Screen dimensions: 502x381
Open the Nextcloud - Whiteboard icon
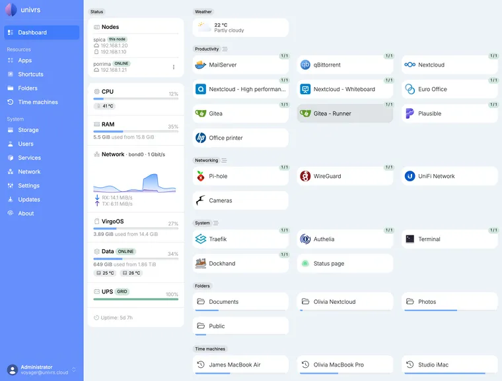click(305, 89)
